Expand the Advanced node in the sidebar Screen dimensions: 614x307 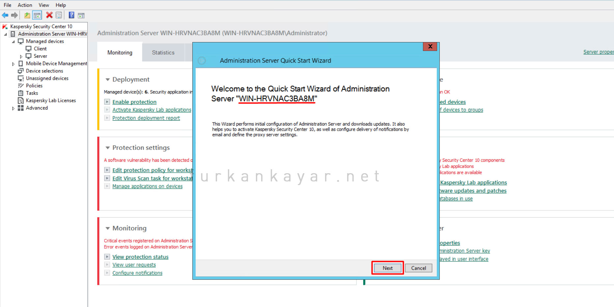point(13,108)
